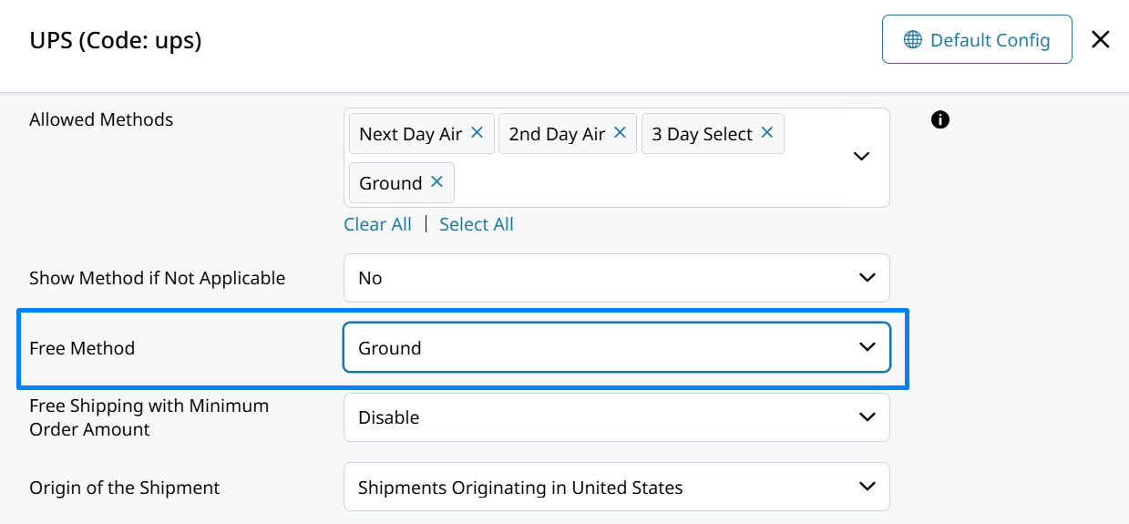Remove the 3 Day Select tag
Image resolution: width=1129 pixels, height=524 pixels.
click(x=766, y=133)
